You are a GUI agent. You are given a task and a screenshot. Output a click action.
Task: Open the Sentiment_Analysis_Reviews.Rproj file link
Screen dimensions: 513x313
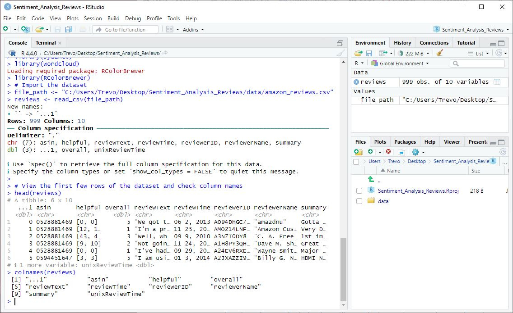pyautogui.click(x=418, y=191)
